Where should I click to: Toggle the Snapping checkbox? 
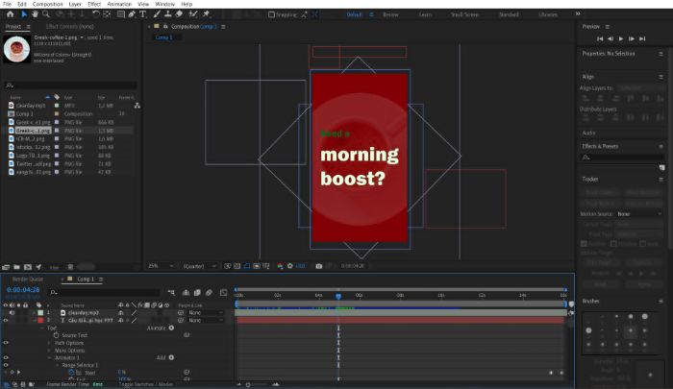coord(271,14)
